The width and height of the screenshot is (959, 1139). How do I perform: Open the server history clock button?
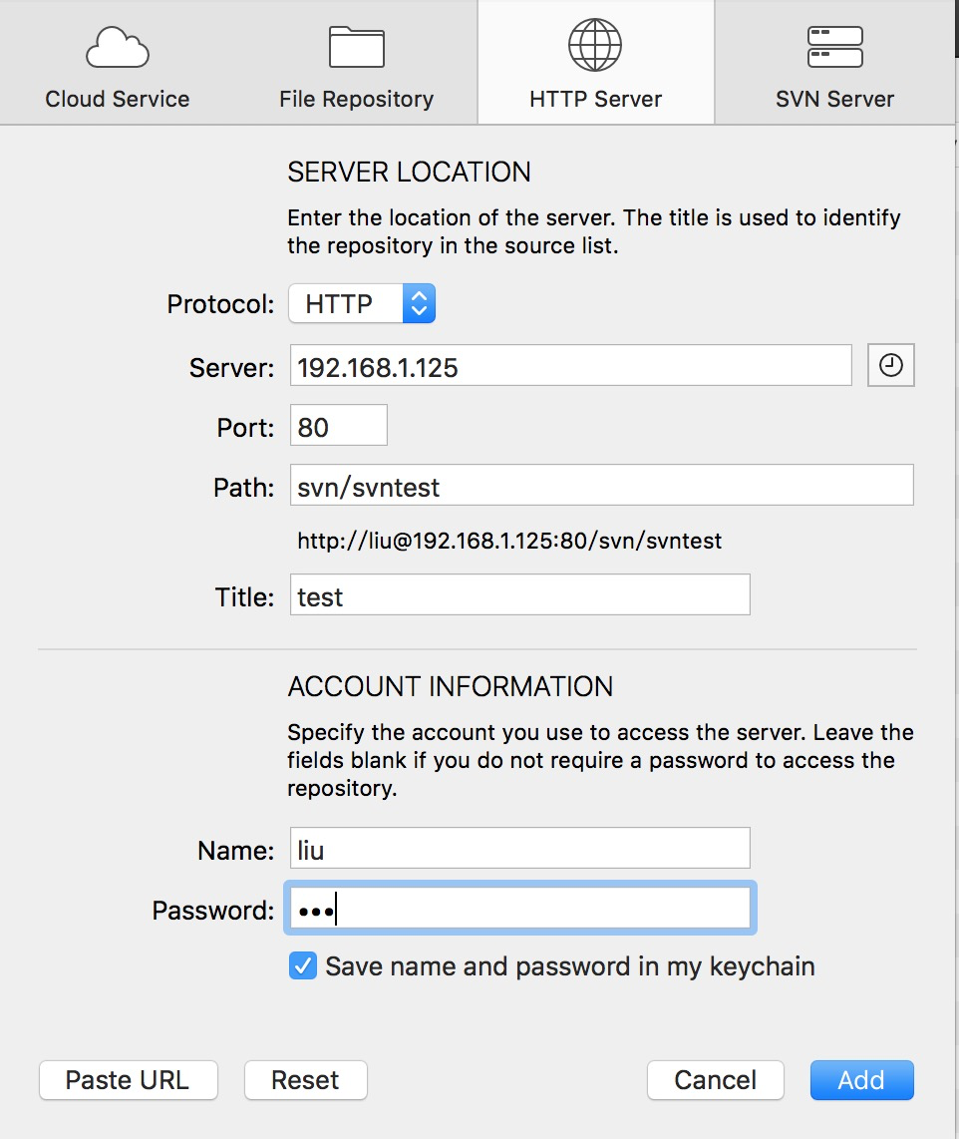pyautogui.click(x=891, y=365)
